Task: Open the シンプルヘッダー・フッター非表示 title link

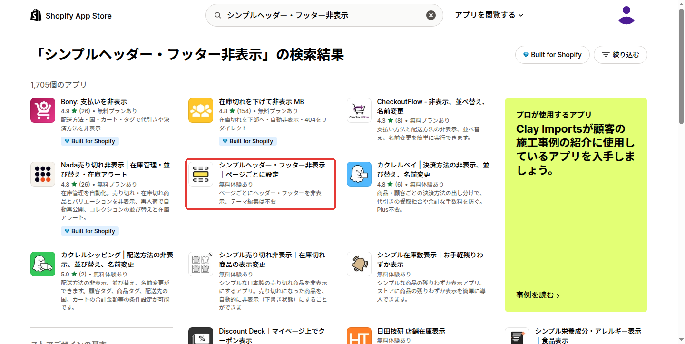Action: coord(272,170)
